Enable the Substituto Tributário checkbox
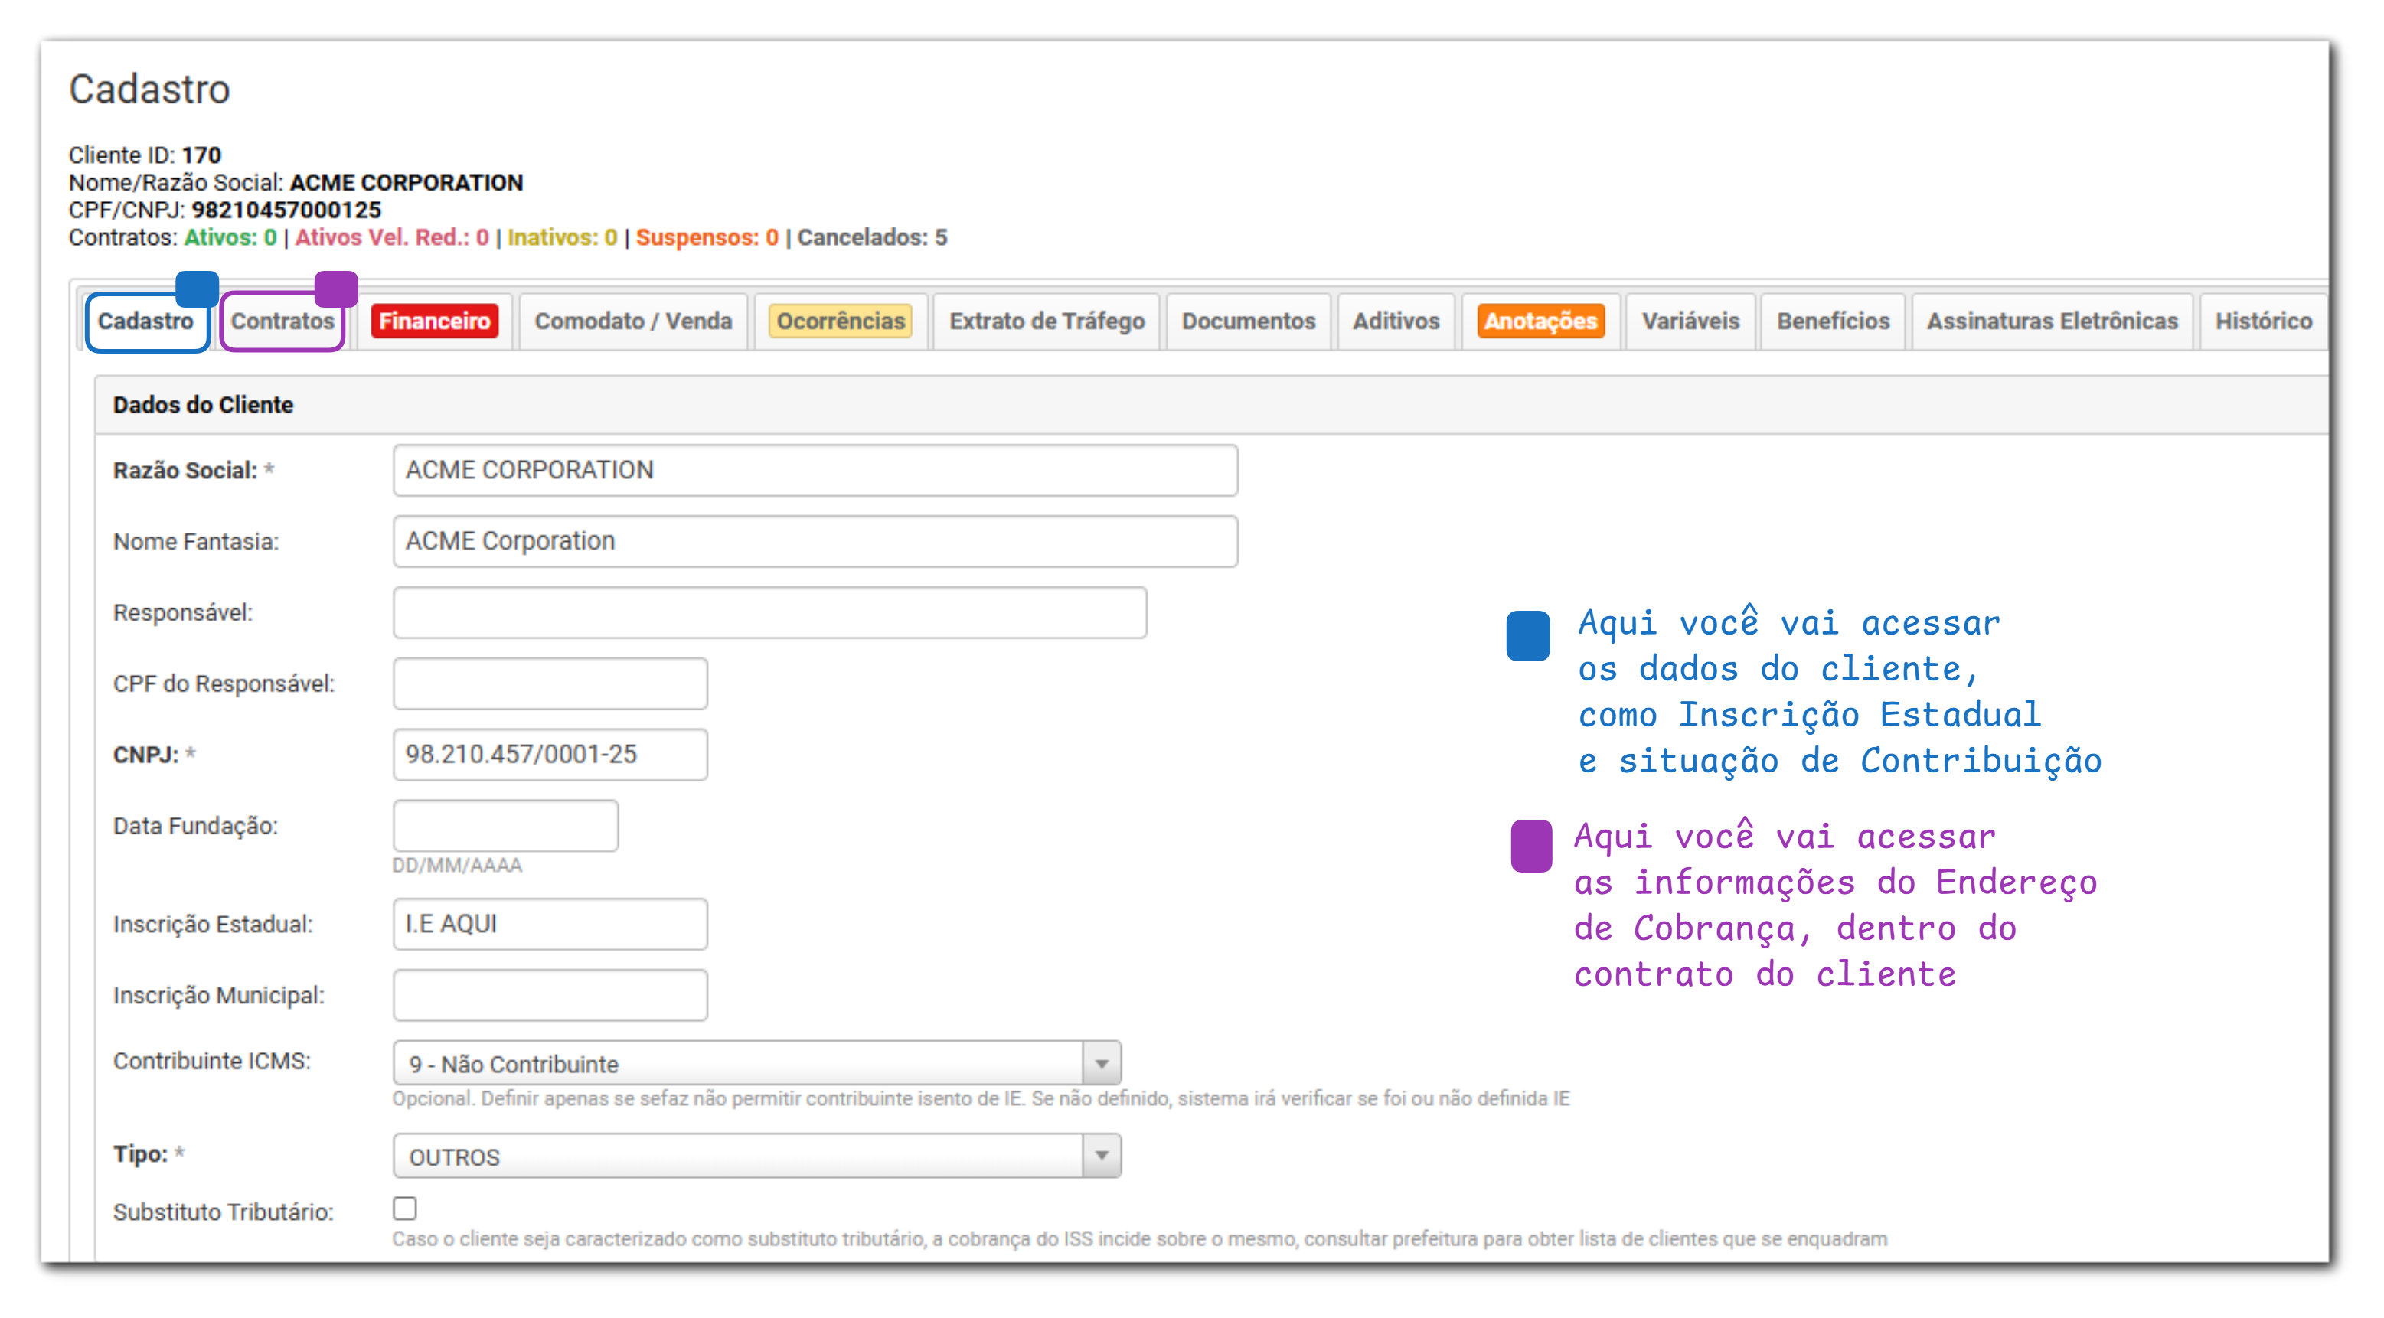The image size is (2384, 1318). [404, 1209]
